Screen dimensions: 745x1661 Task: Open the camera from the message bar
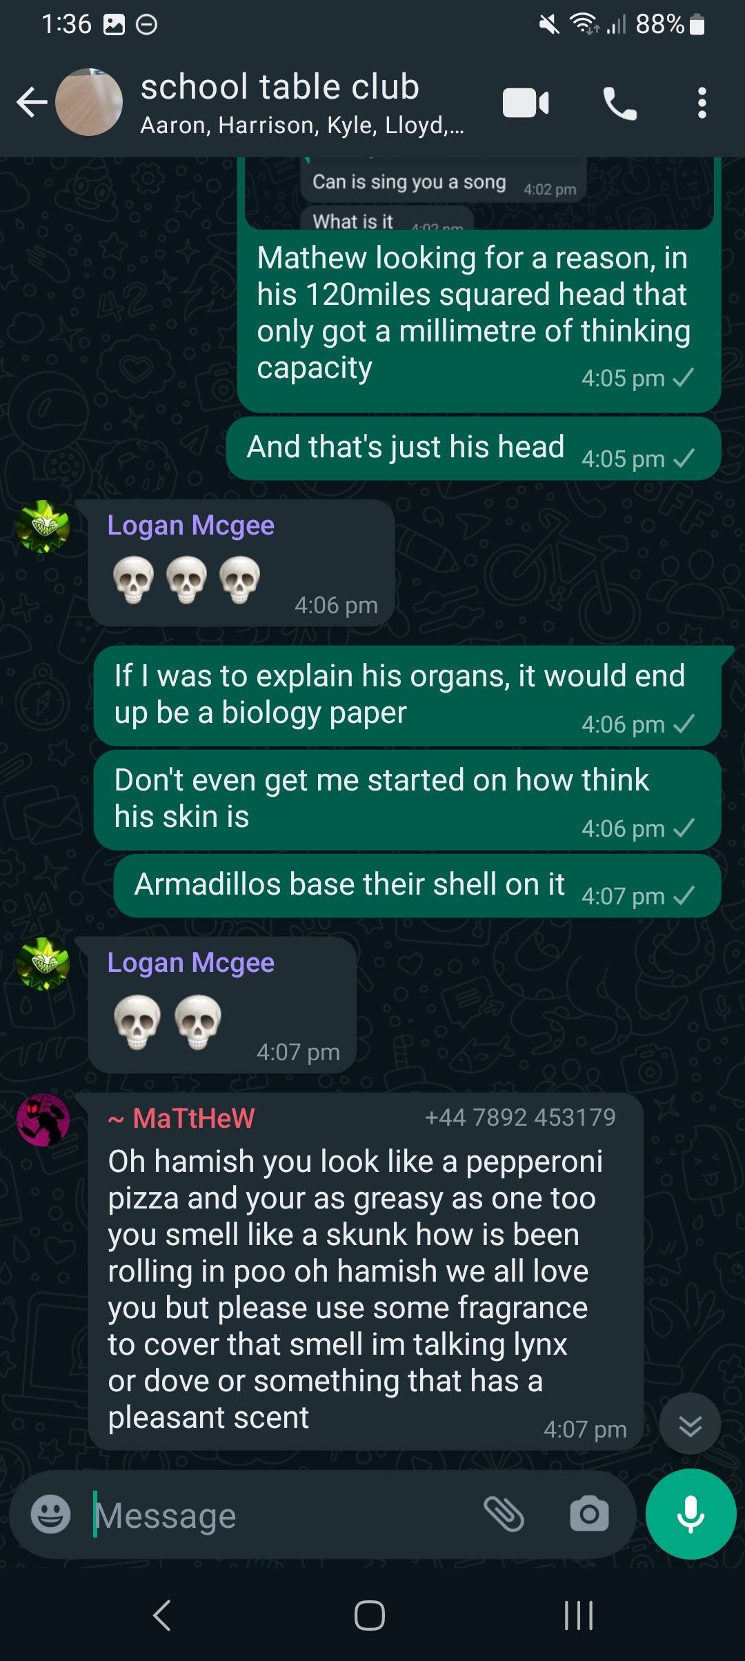(x=589, y=1514)
